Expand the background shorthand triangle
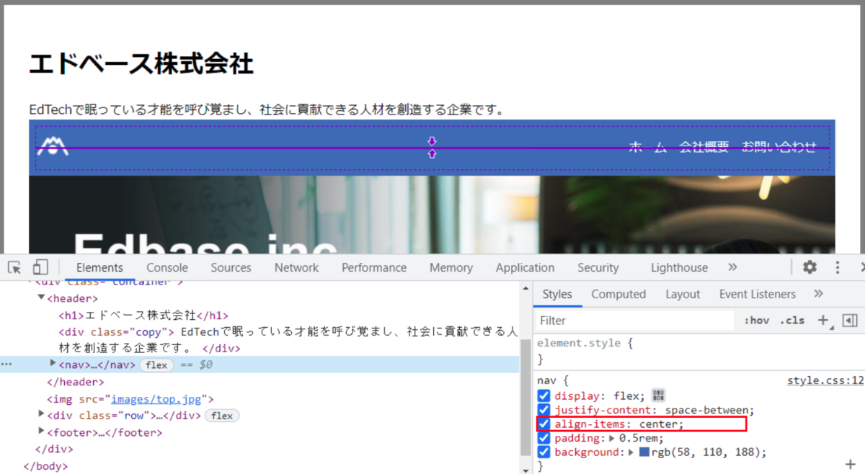This screenshot has width=865, height=474. pyautogui.click(x=631, y=452)
